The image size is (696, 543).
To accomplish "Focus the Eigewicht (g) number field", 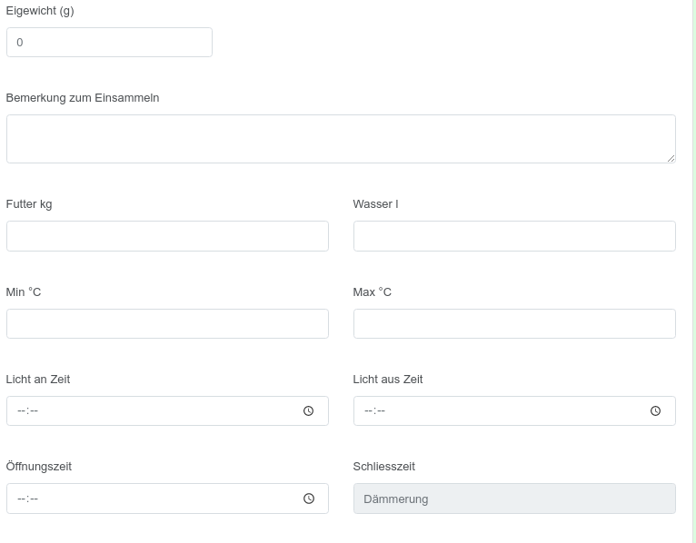I will pyautogui.click(x=109, y=42).
